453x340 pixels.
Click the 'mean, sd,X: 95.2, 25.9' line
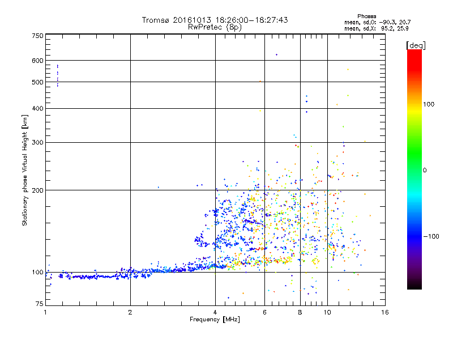[376, 29]
